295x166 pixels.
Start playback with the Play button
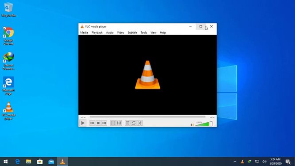click(x=82, y=123)
